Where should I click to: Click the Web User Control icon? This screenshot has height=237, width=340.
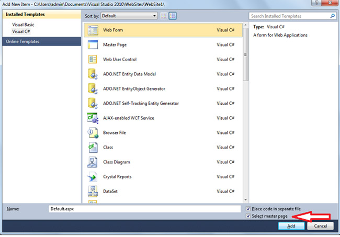(x=93, y=59)
